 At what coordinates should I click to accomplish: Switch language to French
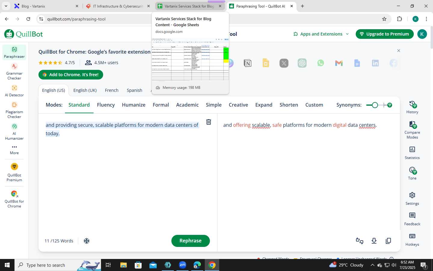coord(112,90)
